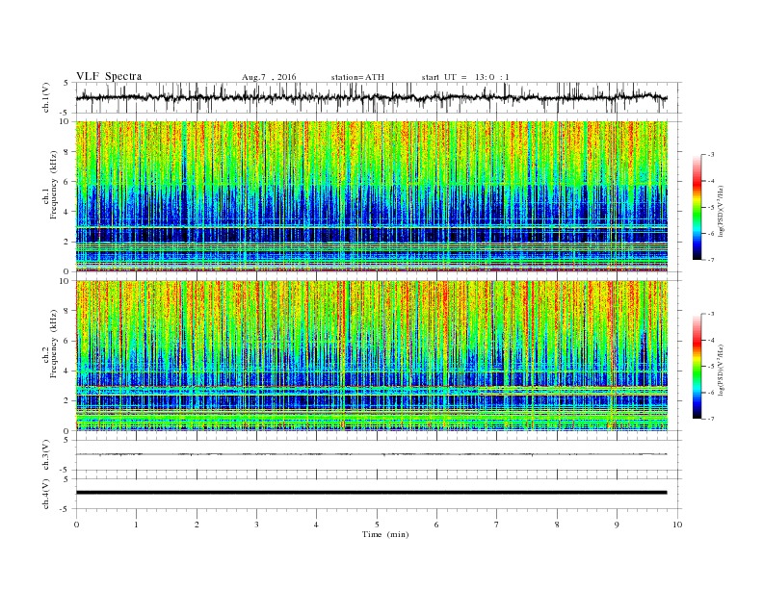Click the '3' tick on time axis

tap(256, 525)
